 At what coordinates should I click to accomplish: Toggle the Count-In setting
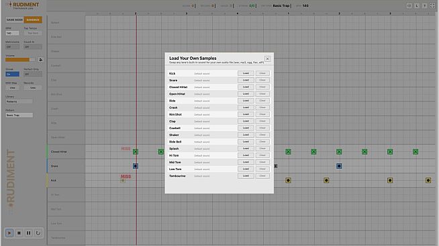pyautogui.click(x=33, y=47)
